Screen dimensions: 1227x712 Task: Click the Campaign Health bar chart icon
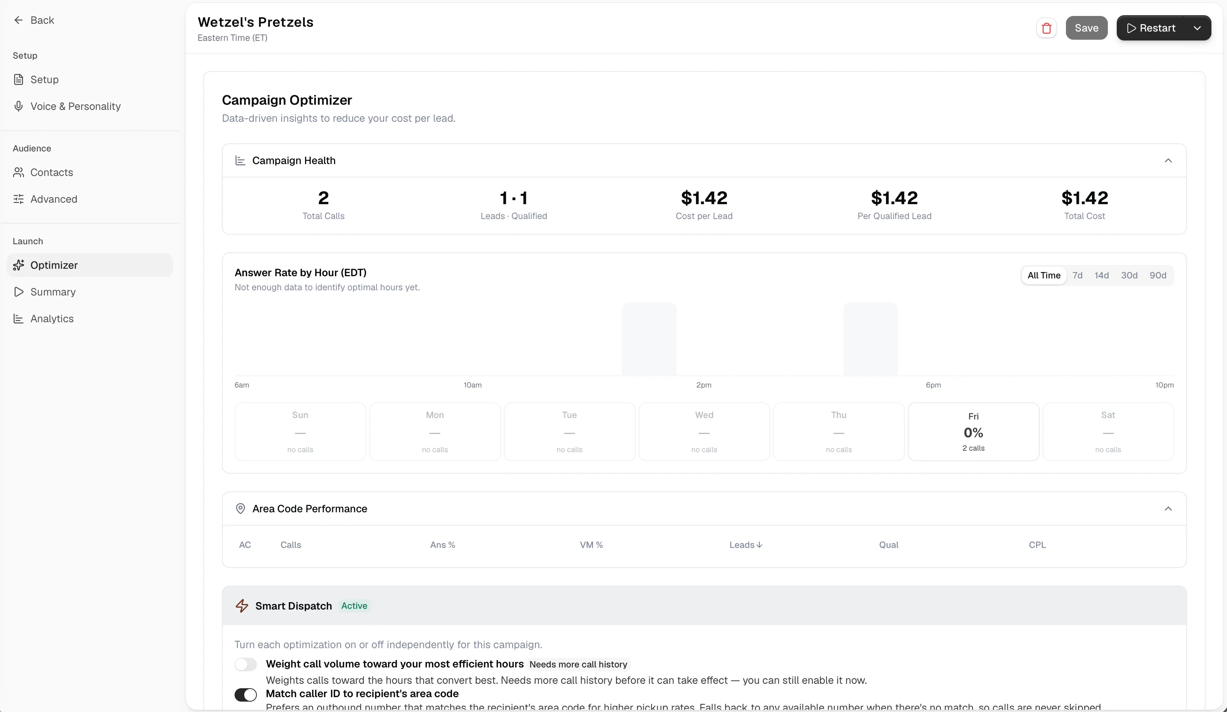coord(240,160)
